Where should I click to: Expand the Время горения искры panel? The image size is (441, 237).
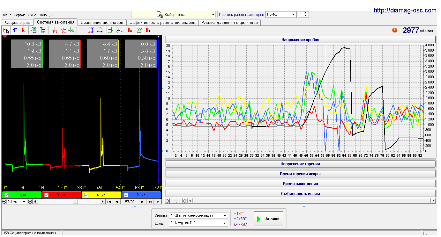pos(300,174)
